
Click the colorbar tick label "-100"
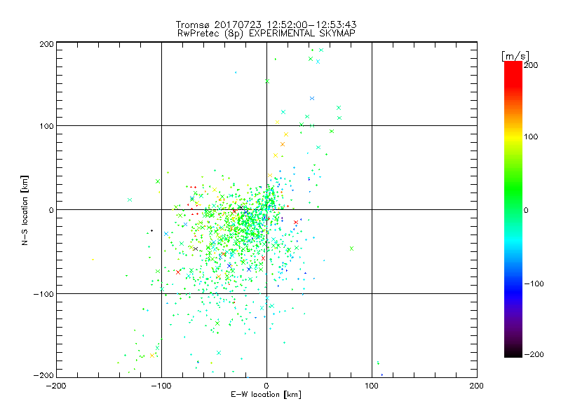(534, 284)
